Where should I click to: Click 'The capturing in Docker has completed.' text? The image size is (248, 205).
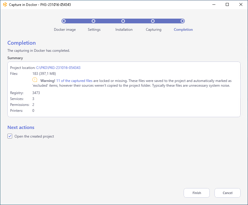[x=39, y=51]
